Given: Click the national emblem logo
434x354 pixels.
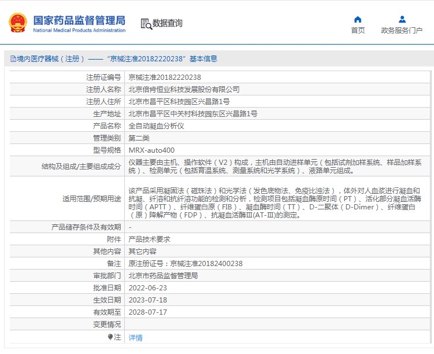Looking at the screenshot, I should [18, 23].
